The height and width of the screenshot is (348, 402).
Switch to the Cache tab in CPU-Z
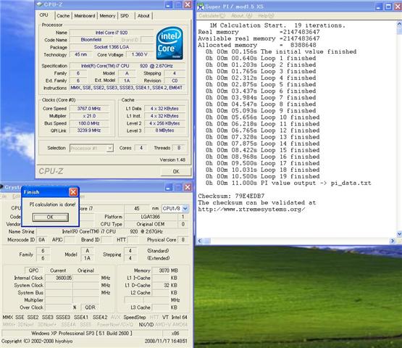(63, 16)
